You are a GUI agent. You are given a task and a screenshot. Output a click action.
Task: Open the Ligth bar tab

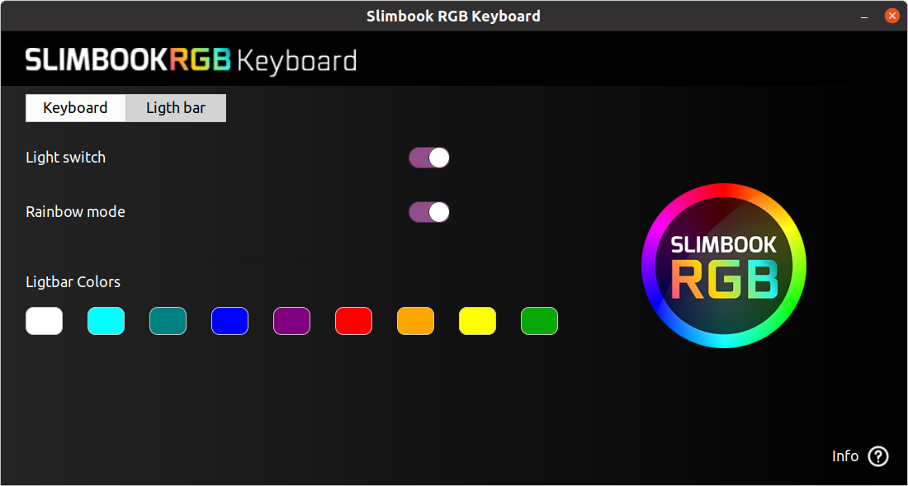176,108
